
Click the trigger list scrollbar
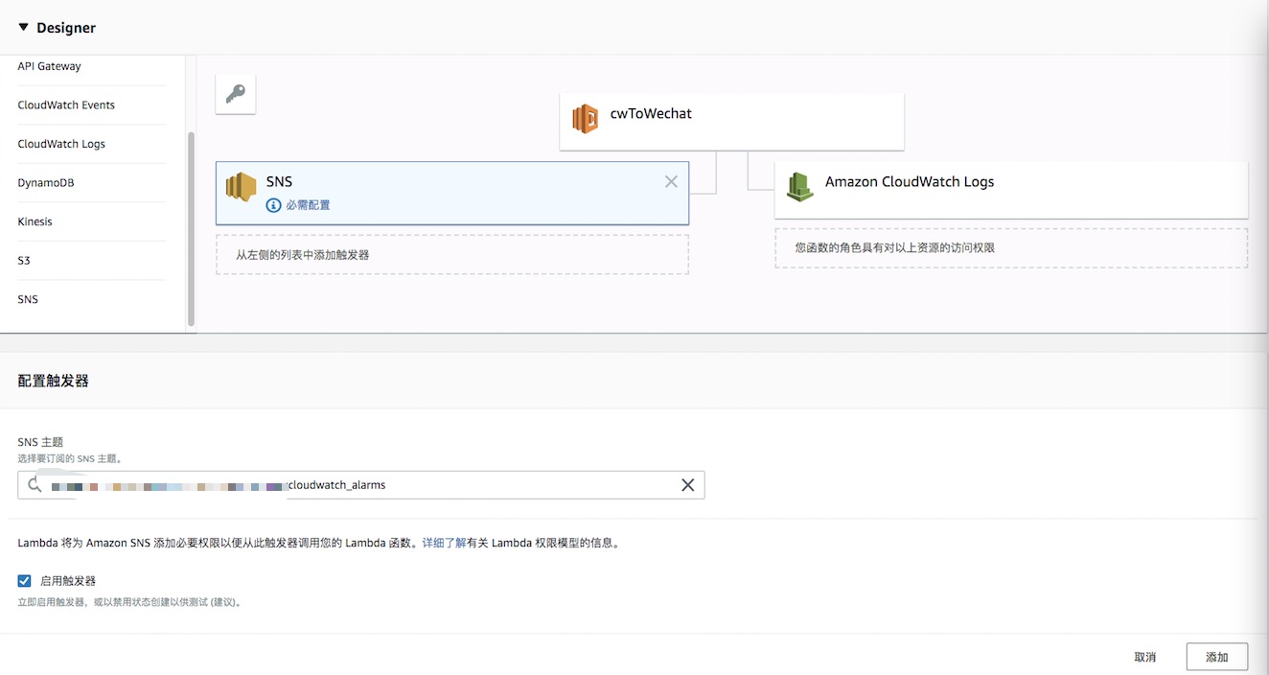[x=191, y=229]
